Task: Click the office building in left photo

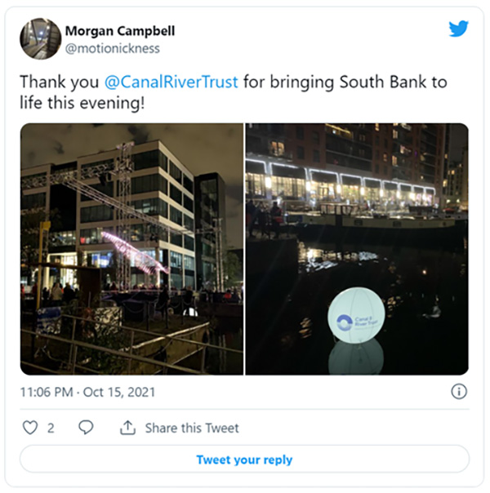Action: 136,214
